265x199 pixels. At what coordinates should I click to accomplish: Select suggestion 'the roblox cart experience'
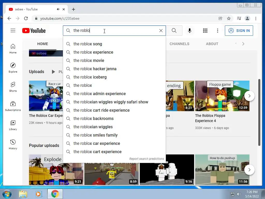(x=114, y=152)
